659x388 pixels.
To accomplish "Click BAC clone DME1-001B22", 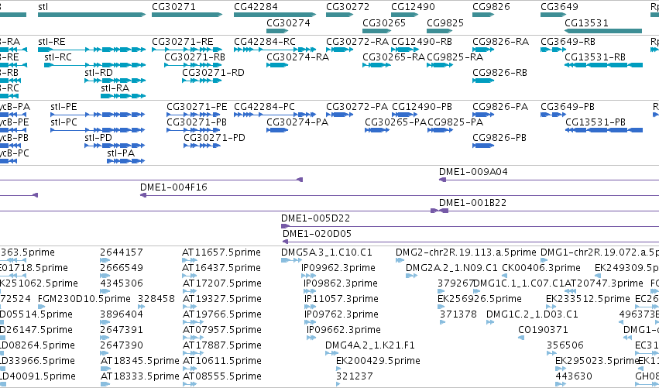I will pyautogui.click(x=549, y=211).
